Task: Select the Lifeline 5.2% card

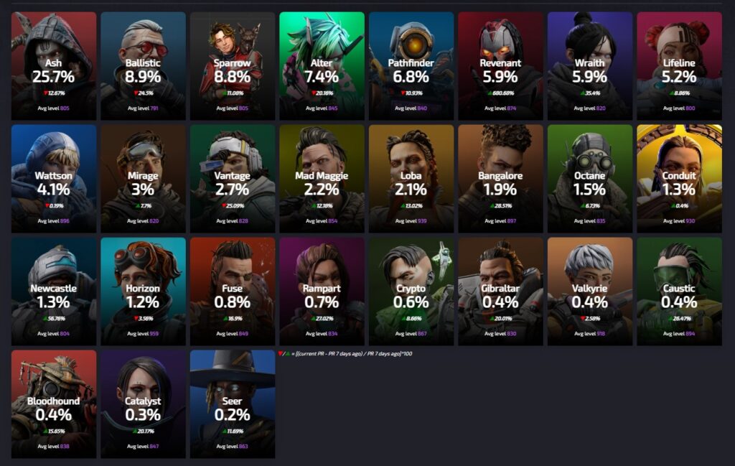Action: tap(679, 66)
